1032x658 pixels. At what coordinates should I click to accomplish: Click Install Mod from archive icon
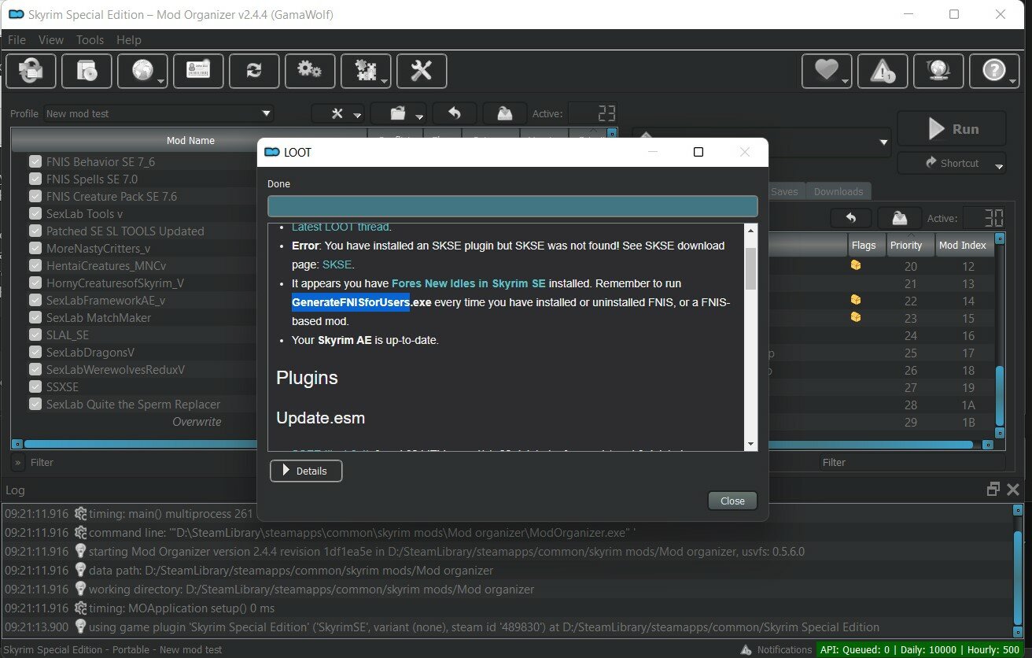[x=87, y=71]
